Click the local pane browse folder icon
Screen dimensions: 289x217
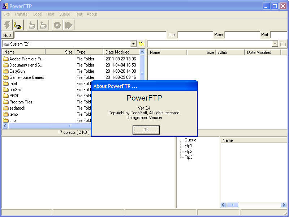(x=141, y=44)
